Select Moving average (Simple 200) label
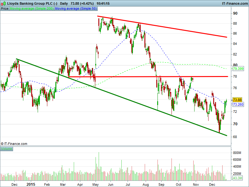 [32, 9]
